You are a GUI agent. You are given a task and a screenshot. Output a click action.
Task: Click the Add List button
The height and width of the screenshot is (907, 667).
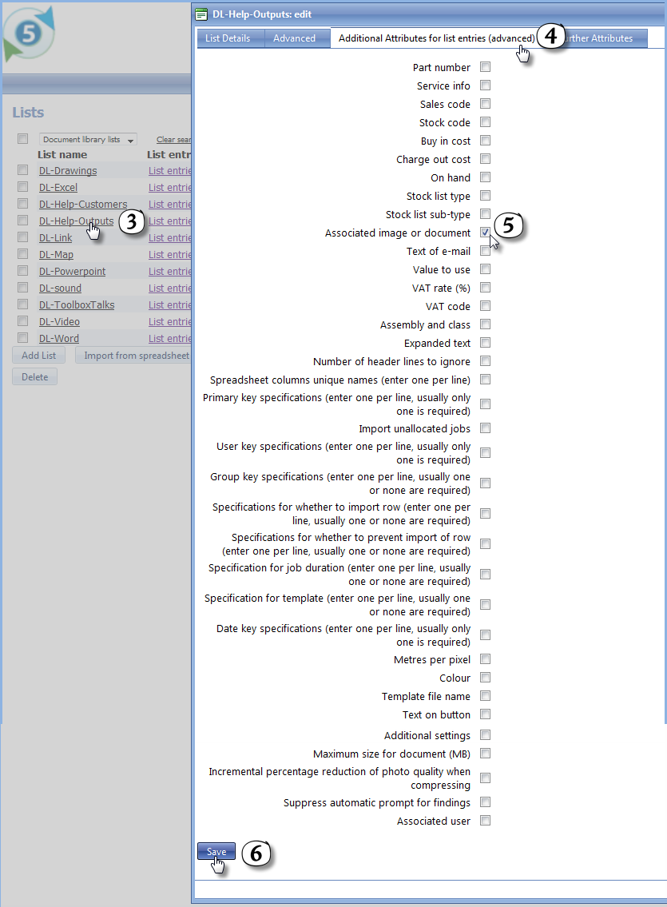pyautogui.click(x=38, y=355)
